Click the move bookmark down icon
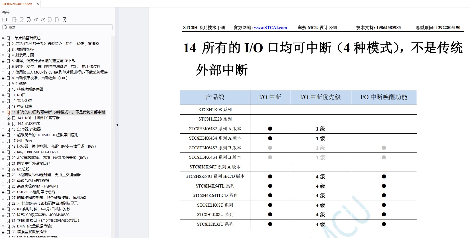 pyautogui.click(x=57, y=20)
